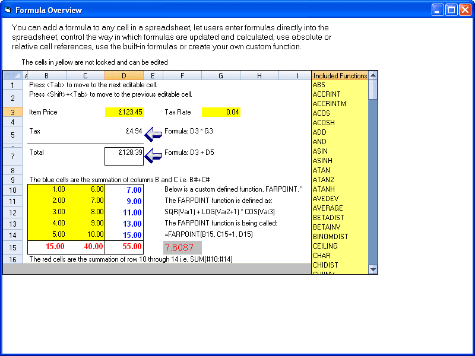This screenshot has height=356, width=475.
Task: Click the functions list scrollbar thumb
Action: (373, 90)
